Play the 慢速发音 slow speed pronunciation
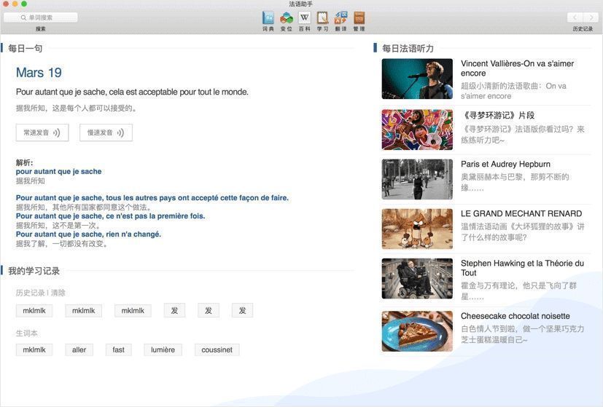This screenshot has height=407, width=603. (106, 133)
